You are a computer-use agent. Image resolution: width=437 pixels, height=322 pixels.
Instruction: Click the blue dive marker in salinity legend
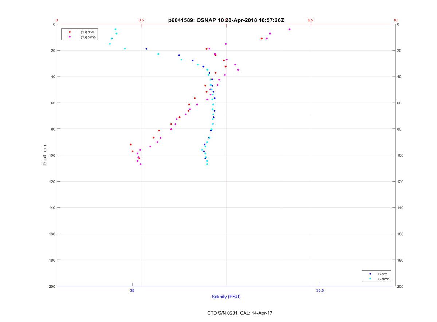point(370,274)
